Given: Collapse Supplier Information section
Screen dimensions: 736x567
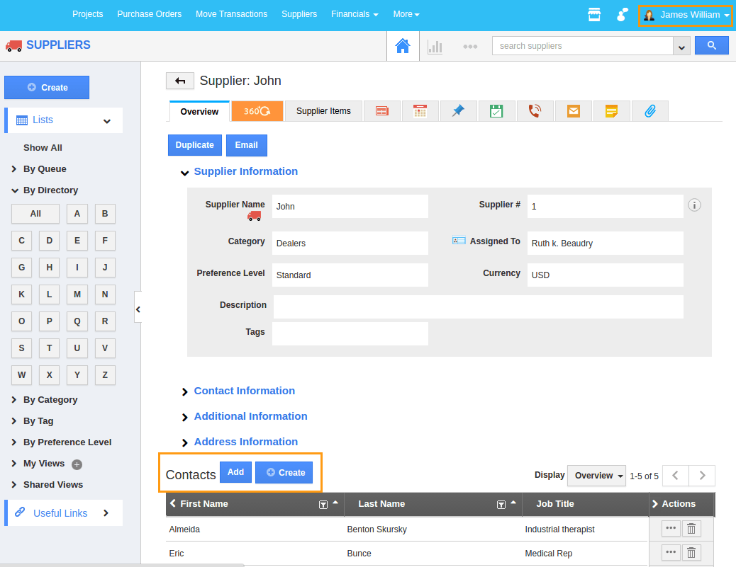Looking at the screenshot, I should pos(184,173).
